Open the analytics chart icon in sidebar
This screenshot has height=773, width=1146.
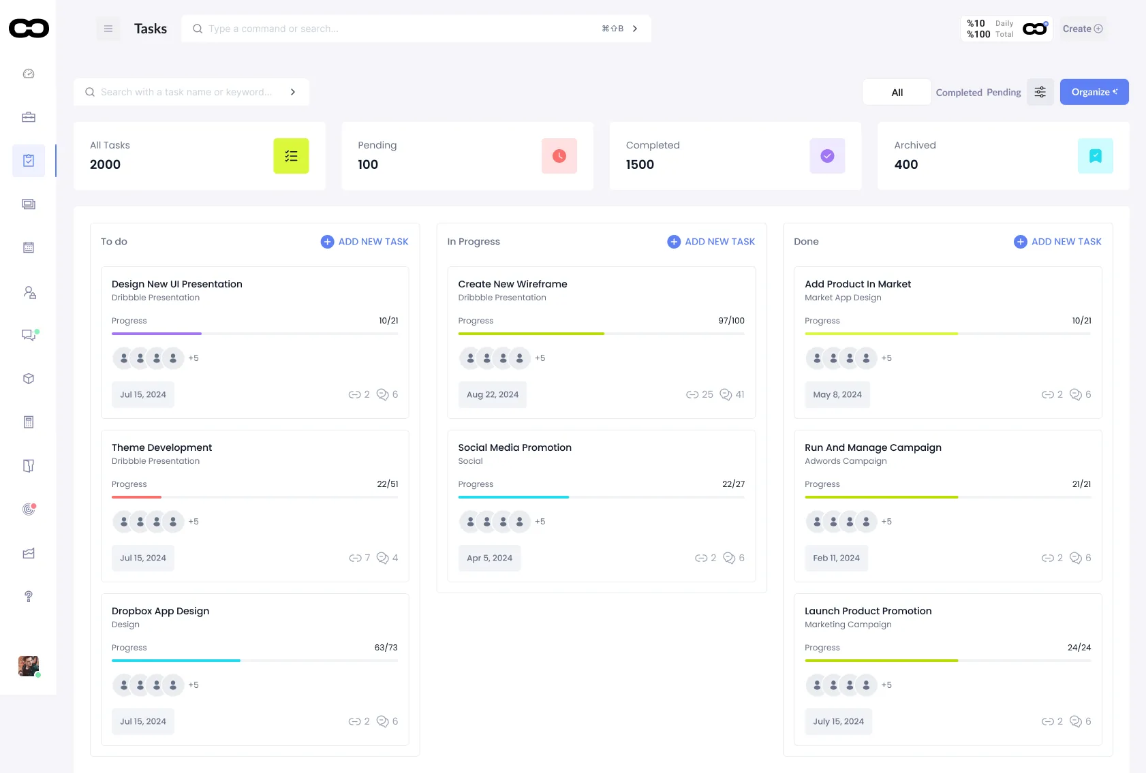(x=29, y=553)
